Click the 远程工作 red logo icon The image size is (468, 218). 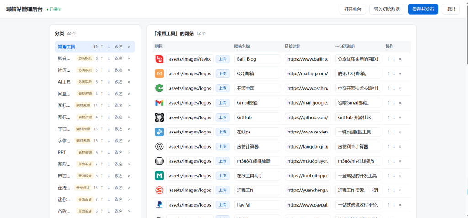(160, 190)
